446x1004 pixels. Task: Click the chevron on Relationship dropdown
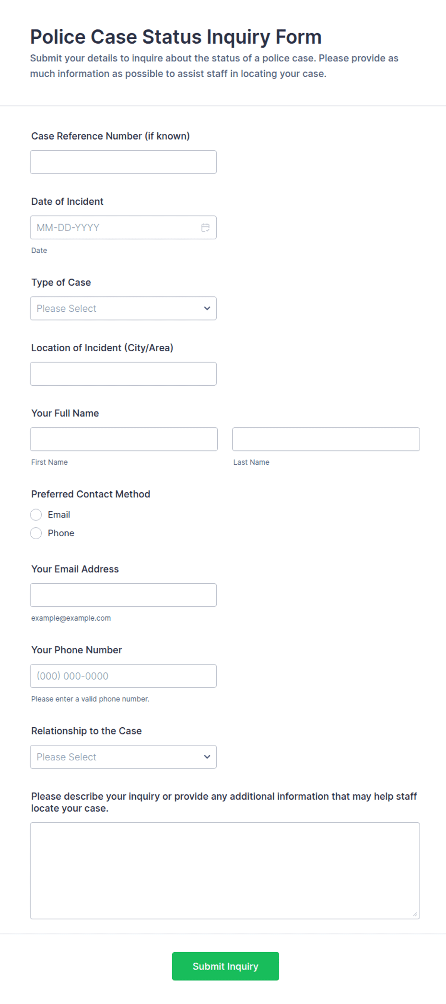tap(206, 756)
